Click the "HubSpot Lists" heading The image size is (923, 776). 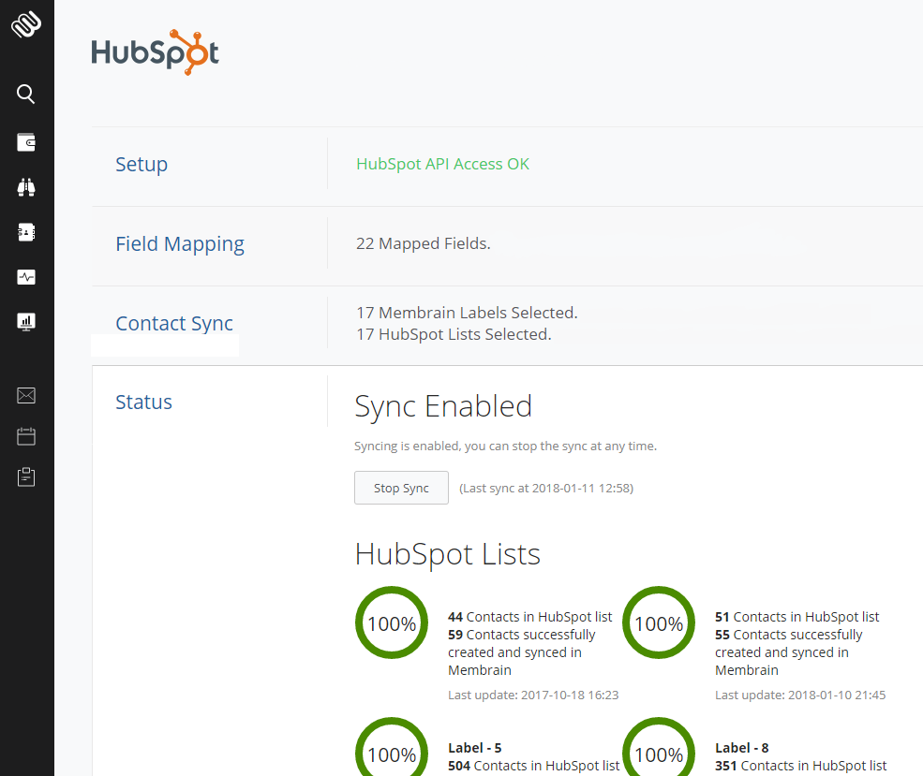447,554
